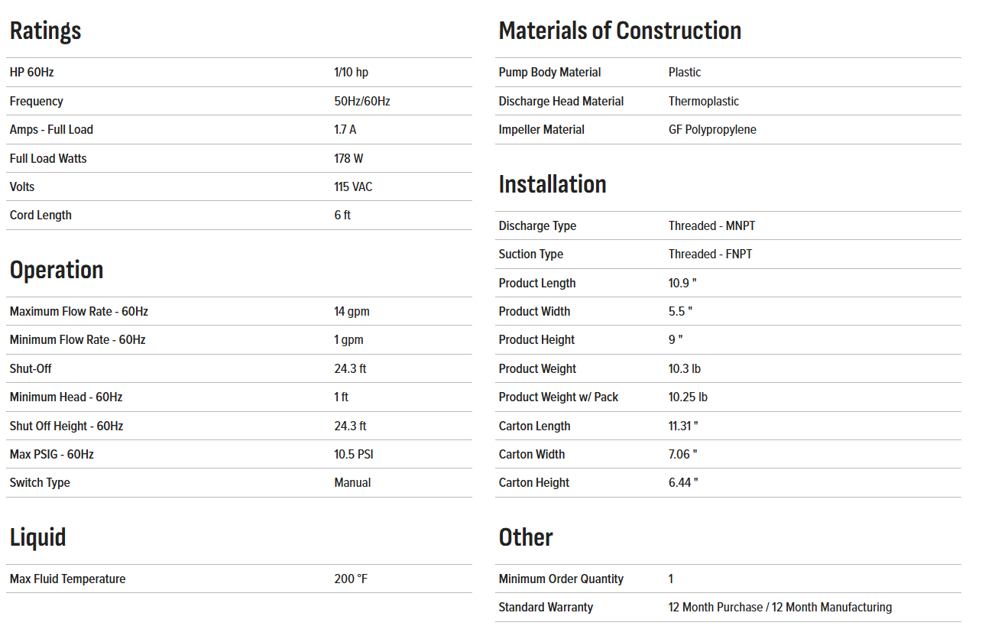982x629 pixels.
Task: Click the Materials of Construction heading
Action: pyautogui.click(x=620, y=31)
